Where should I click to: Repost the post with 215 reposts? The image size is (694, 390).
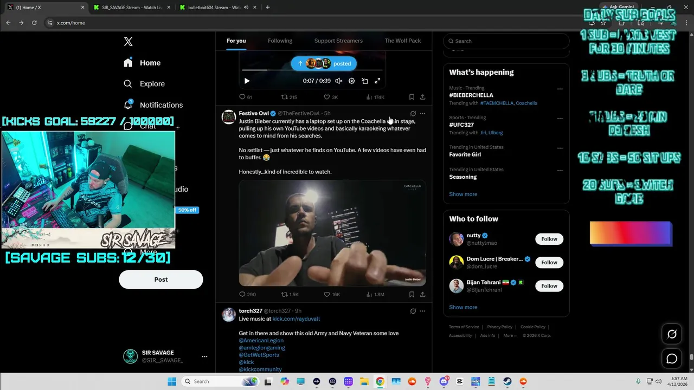coord(289,97)
